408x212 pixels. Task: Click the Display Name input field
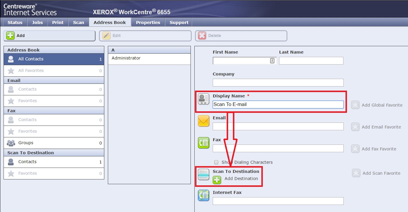[x=278, y=105]
